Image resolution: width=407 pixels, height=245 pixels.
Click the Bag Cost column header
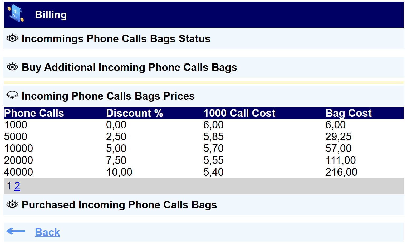(x=348, y=113)
